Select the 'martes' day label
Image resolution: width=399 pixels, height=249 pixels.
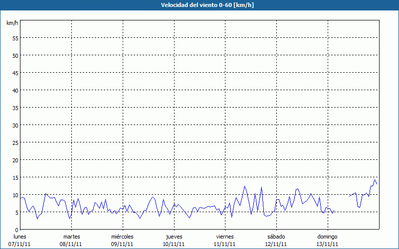(71, 237)
